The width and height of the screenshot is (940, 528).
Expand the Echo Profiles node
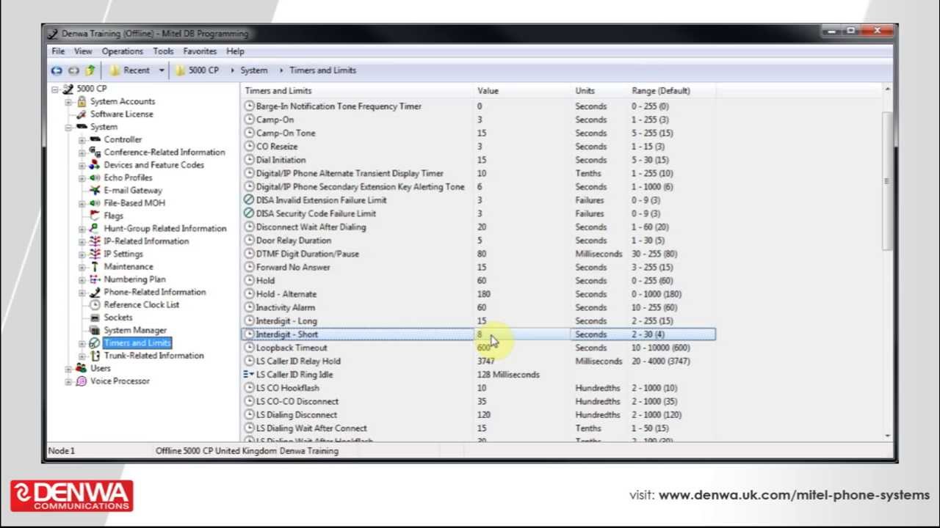coord(82,177)
